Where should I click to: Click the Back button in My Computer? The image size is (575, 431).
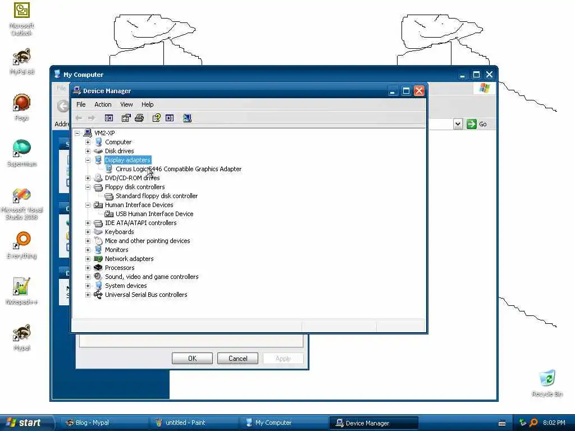point(63,106)
